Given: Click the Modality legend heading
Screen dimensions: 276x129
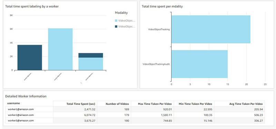Looking at the screenshot, I should tap(121, 13).
